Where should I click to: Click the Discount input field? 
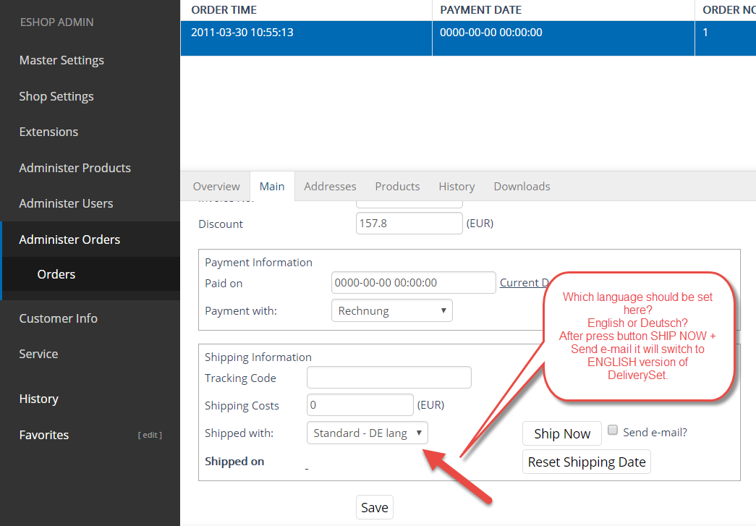pyautogui.click(x=409, y=224)
